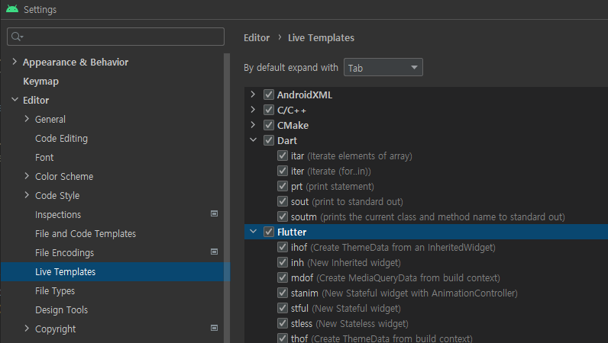Uncheck the iter template checkbox
The width and height of the screenshot is (608, 343).
tap(283, 171)
